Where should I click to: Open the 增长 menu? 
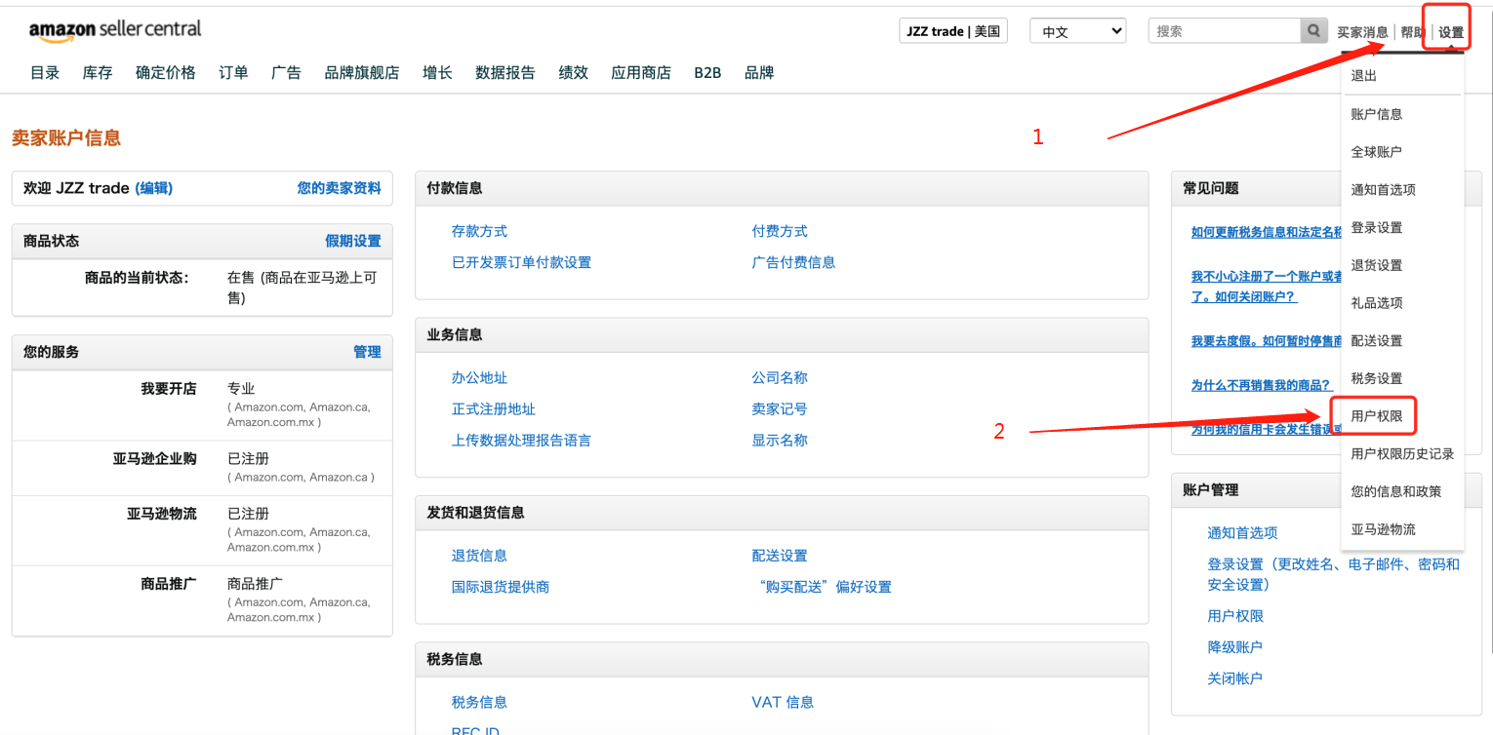tap(437, 73)
